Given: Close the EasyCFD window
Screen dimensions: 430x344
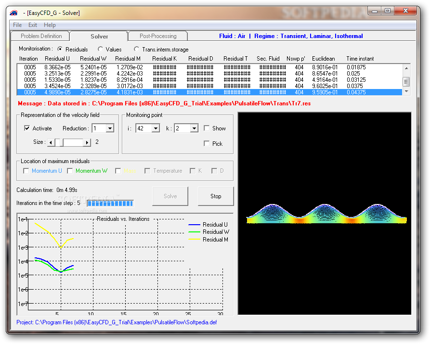Looking at the screenshot, I should tap(405, 11).
